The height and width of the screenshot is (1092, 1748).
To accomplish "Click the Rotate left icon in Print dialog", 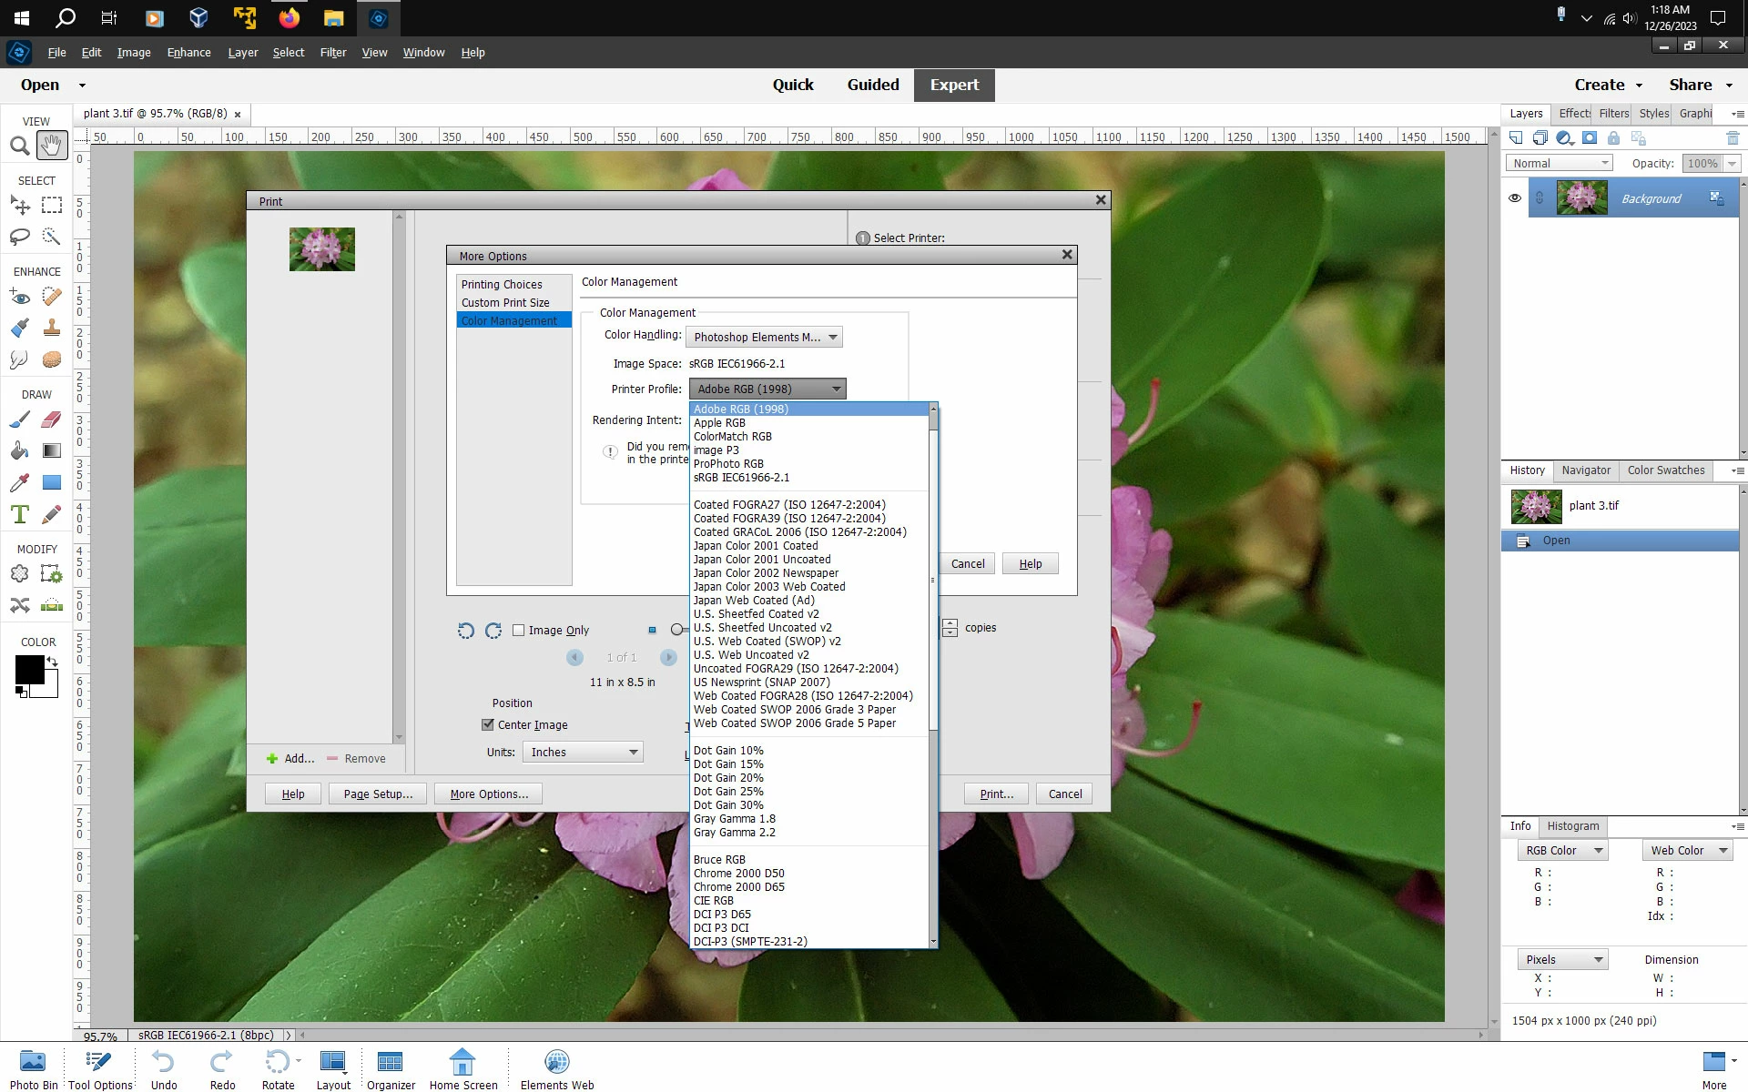I will click(465, 631).
